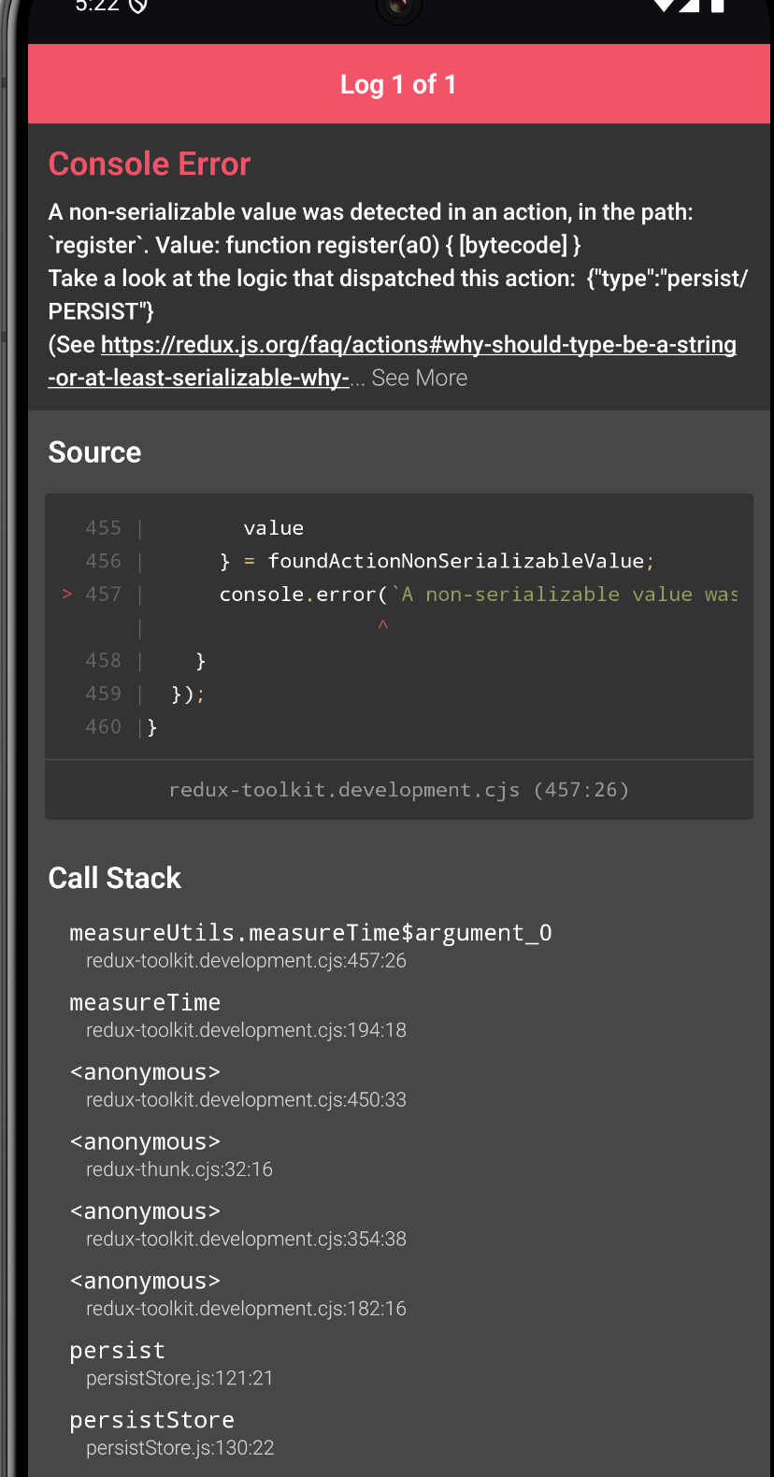Tap the Wi-Fi signal status icon

click(x=663, y=6)
